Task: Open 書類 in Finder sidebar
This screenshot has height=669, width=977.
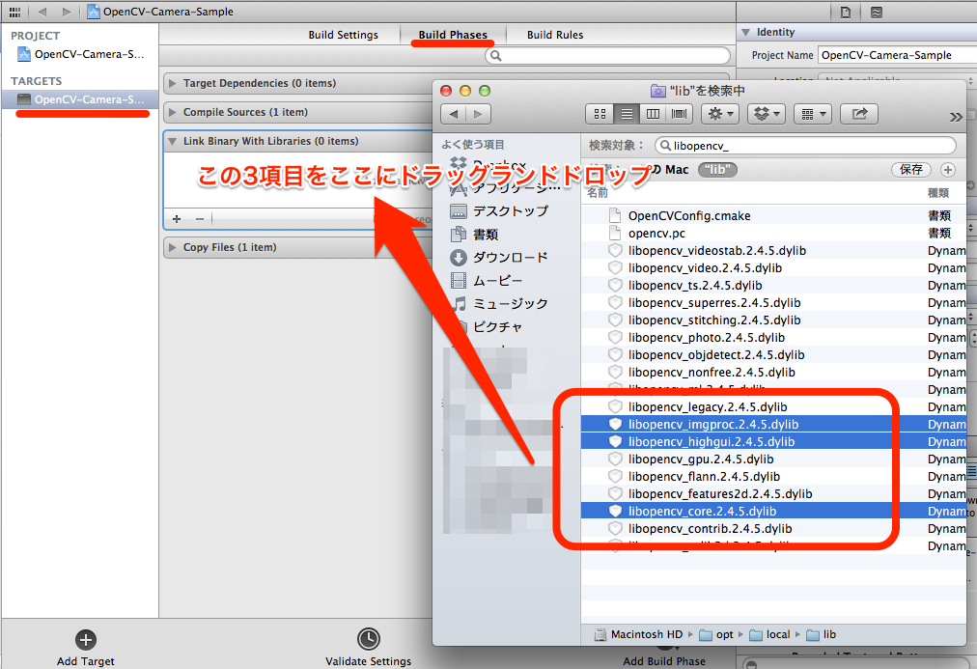Action: click(x=474, y=235)
